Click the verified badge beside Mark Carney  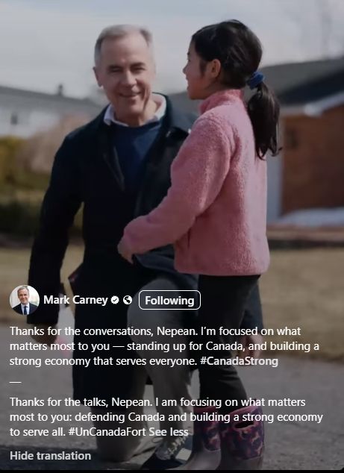pos(115,300)
